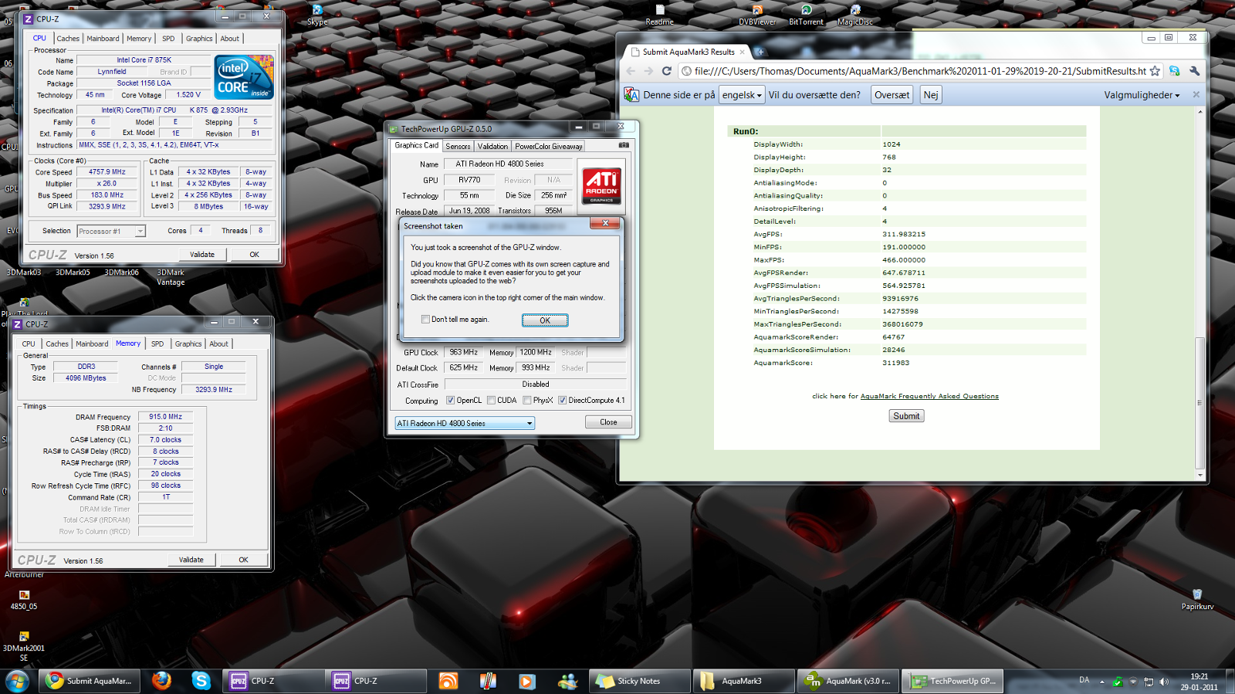Open the DVBViewer desktop icon

[757, 14]
